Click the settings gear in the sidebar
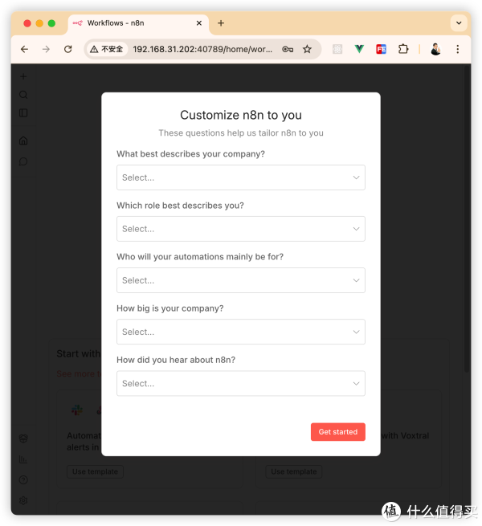 pos(23,500)
